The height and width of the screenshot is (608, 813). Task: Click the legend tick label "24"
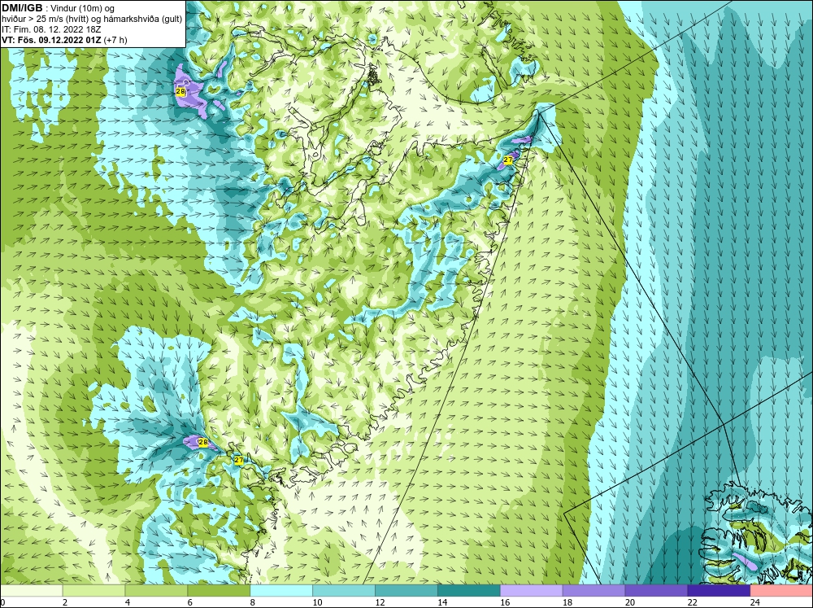754,602
